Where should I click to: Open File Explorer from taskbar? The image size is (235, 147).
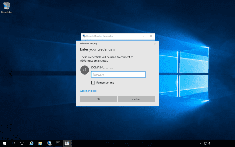[40, 143]
